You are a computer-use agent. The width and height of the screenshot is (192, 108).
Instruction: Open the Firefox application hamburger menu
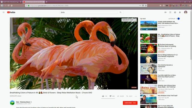click(190, 5)
